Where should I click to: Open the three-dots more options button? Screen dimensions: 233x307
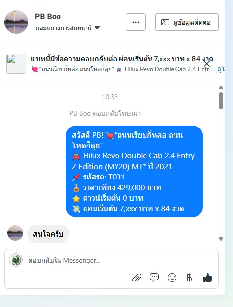(x=136, y=22)
